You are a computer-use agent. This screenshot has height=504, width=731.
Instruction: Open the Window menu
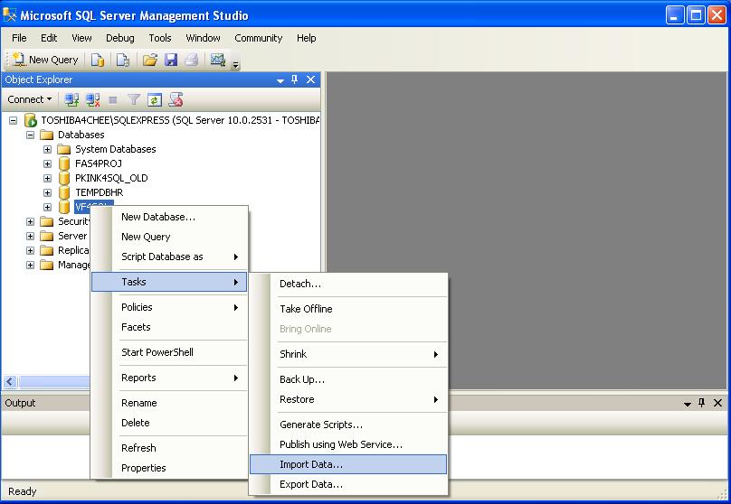(203, 38)
